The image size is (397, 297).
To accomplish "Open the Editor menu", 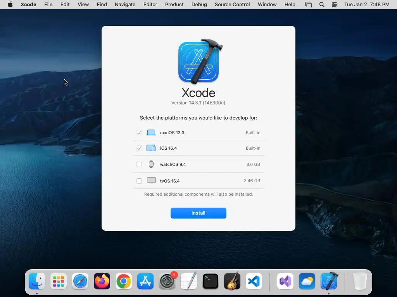I will (150, 4).
